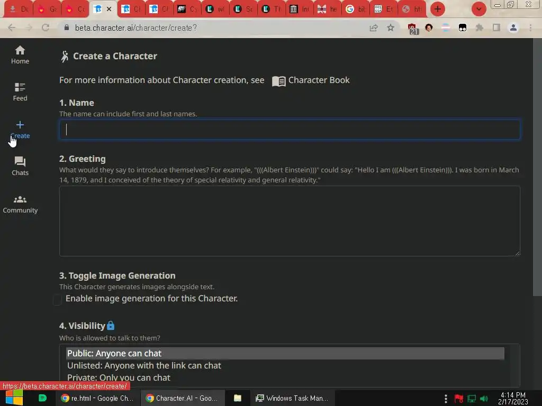Open the Windows Start button
The height and width of the screenshot is (406, 542).
[14, 398]
